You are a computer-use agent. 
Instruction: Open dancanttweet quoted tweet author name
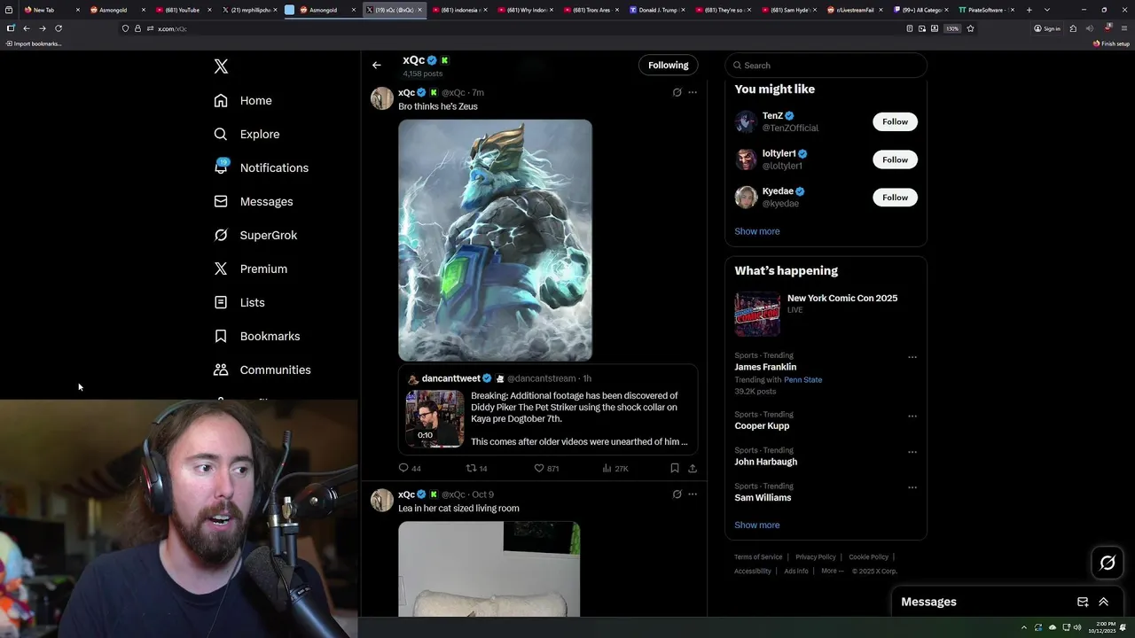[450, 378]
